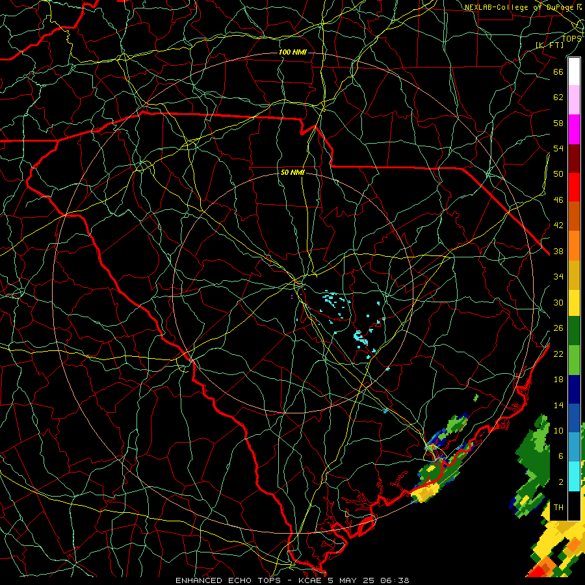585x585 pixels.
Task: Click the legend value '34'
Action: [558, 277]
